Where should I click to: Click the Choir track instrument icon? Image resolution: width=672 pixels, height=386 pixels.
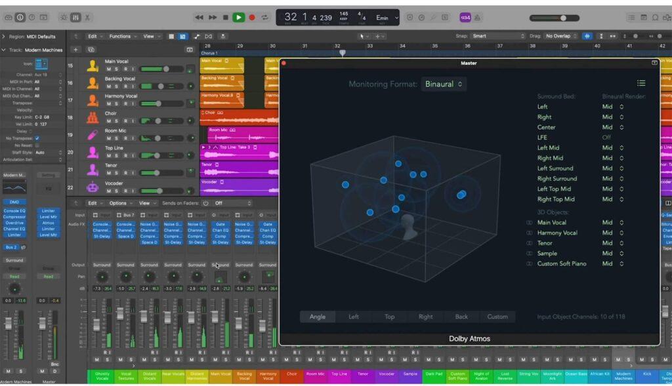point(93,116)
